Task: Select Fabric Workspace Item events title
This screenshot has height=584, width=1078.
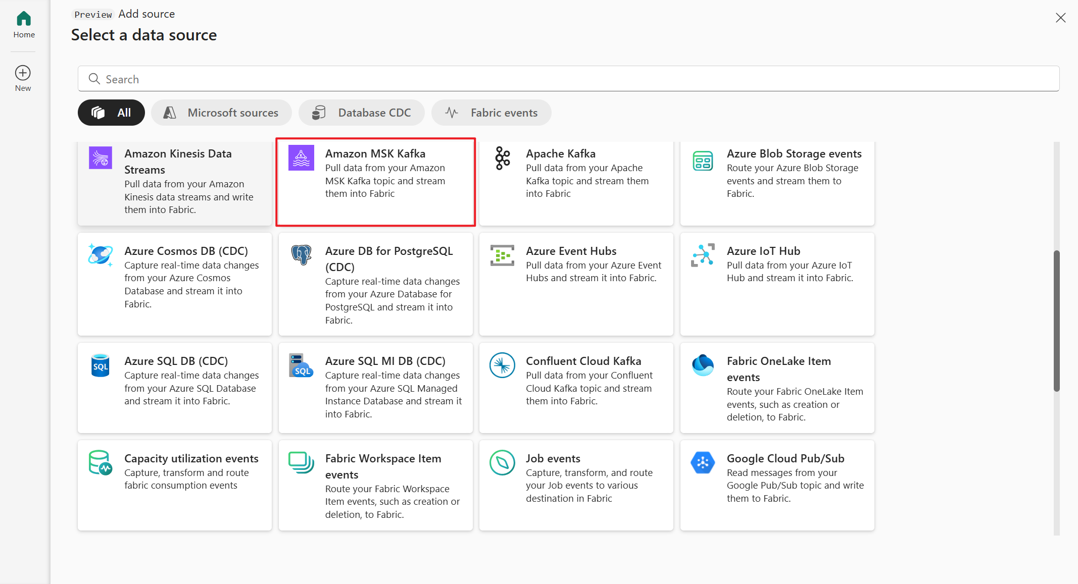Action: [383, 466]
